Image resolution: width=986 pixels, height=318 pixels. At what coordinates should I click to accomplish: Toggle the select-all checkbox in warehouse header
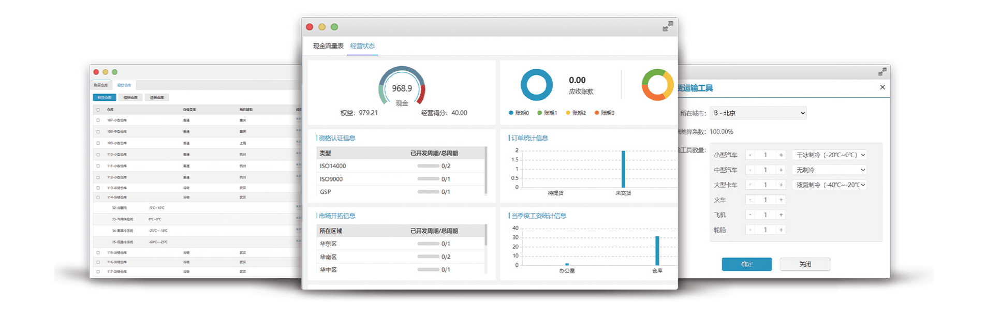tap(98, 110)
